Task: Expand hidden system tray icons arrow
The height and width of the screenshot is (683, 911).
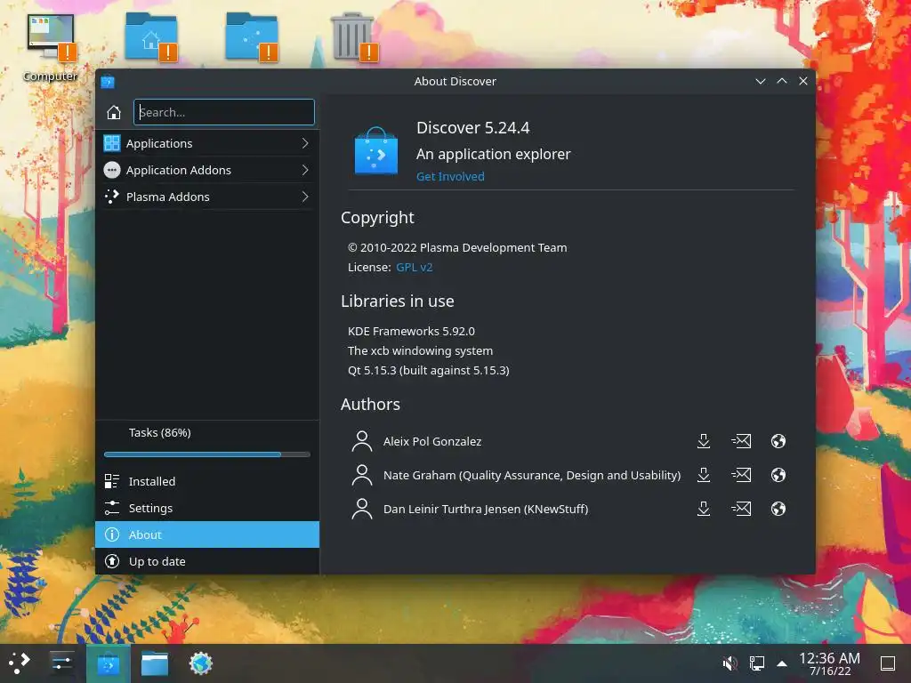Action: tap(782, 663)
